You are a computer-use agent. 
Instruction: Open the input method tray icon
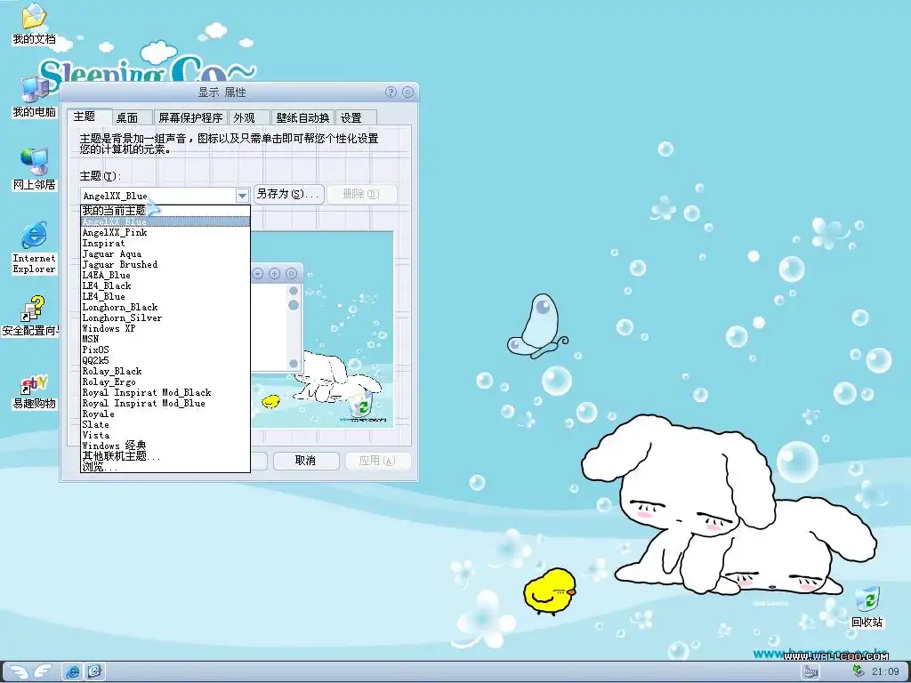(810, 672)
